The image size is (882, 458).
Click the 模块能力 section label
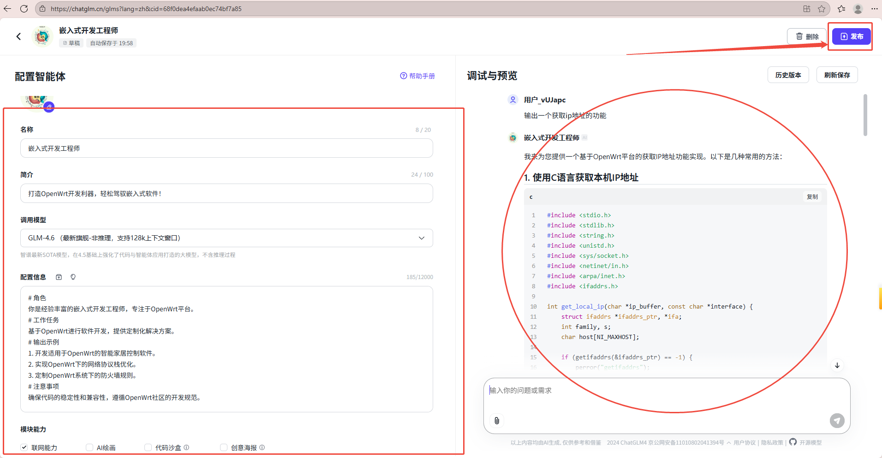(x=33, y=429)
